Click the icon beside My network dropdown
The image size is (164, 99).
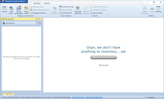point(39,23)
